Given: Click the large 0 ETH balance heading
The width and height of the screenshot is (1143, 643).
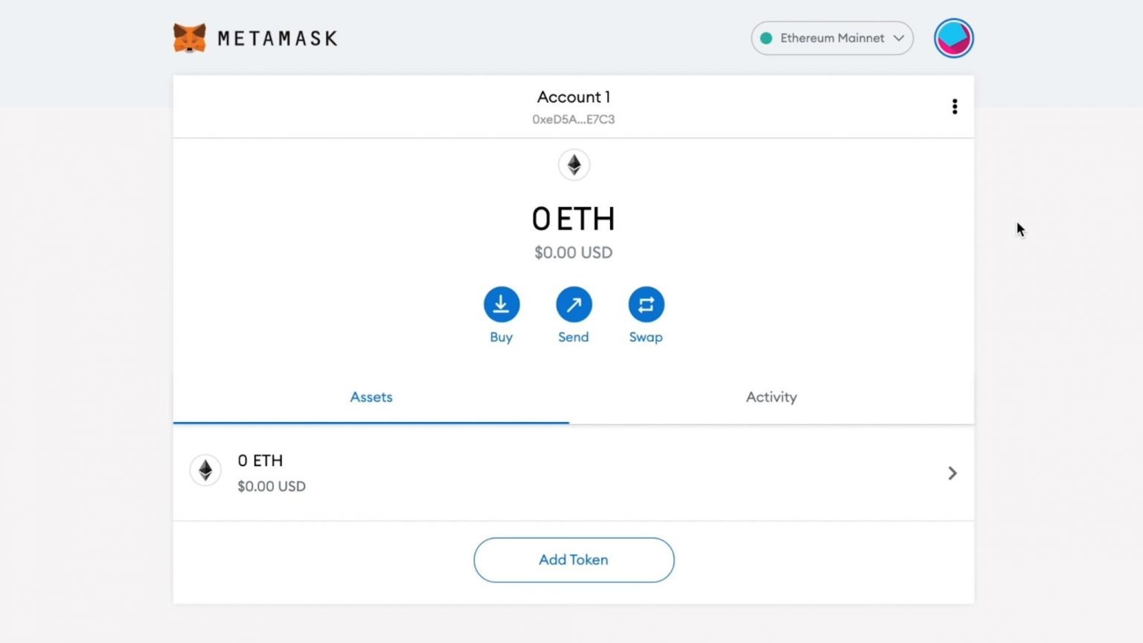Looking at the screenshot, I should pos(573,220).
